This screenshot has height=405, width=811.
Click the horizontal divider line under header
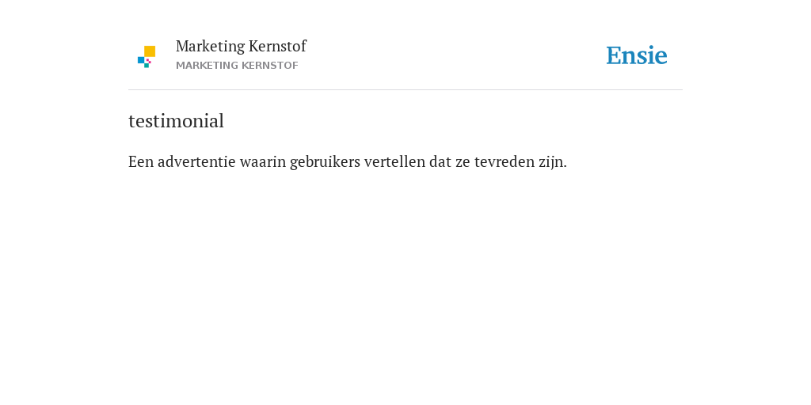(405, 90)
